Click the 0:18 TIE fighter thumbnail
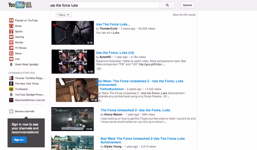This screenshot has height=150, width=257. point(73,33)
